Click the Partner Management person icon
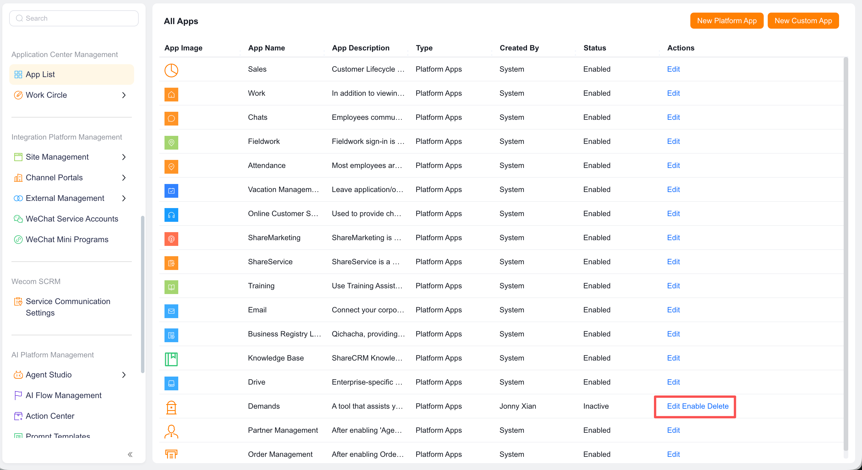 [x=171, y=432]
